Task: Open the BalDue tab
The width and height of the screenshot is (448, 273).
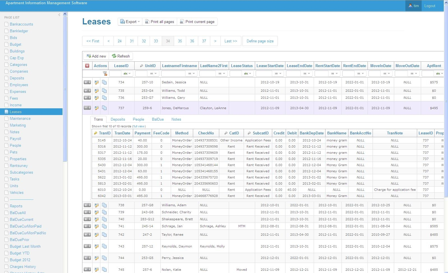Action: 158,120
